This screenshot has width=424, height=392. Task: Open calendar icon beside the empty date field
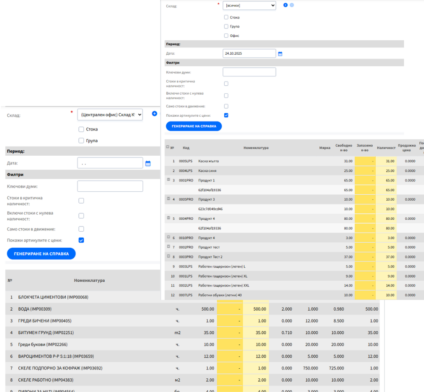pos(148,163)
